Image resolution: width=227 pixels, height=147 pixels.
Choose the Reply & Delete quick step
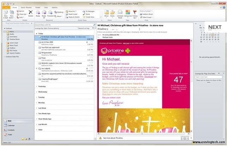[73, 17]
